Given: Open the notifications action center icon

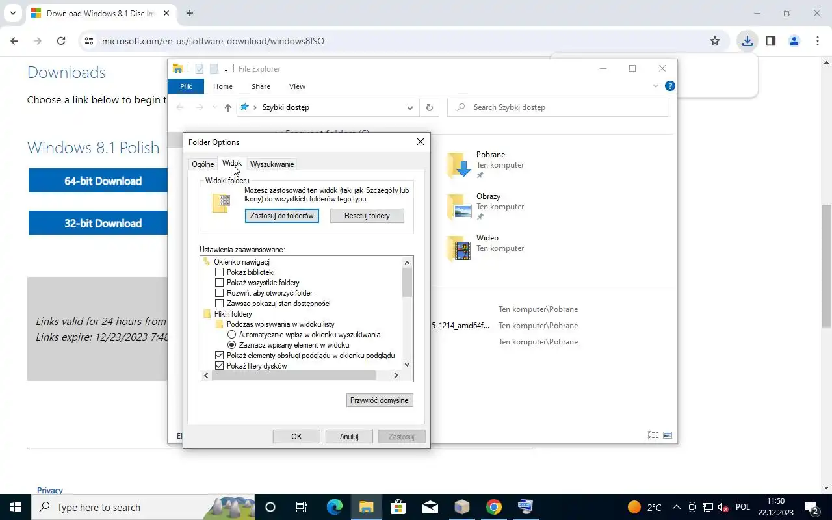Looking at the screenshot, I should pos(811,507).
